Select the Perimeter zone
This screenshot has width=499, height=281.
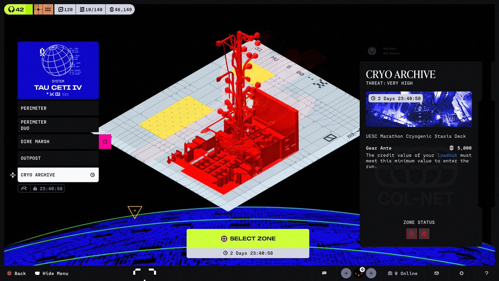tap(58, 108)
